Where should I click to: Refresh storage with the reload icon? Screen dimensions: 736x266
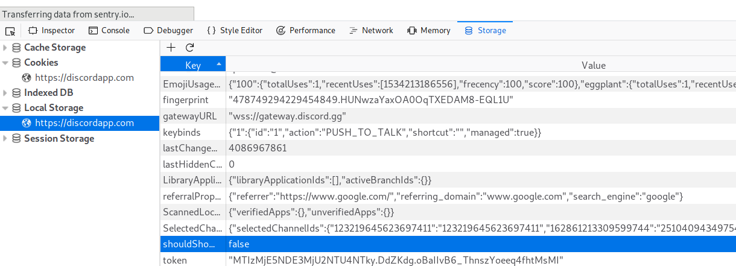[189, 48]
